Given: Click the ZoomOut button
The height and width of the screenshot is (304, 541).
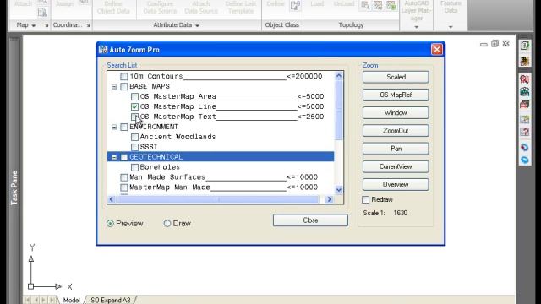Looking at the screenshot, I should tap(396, 131).
